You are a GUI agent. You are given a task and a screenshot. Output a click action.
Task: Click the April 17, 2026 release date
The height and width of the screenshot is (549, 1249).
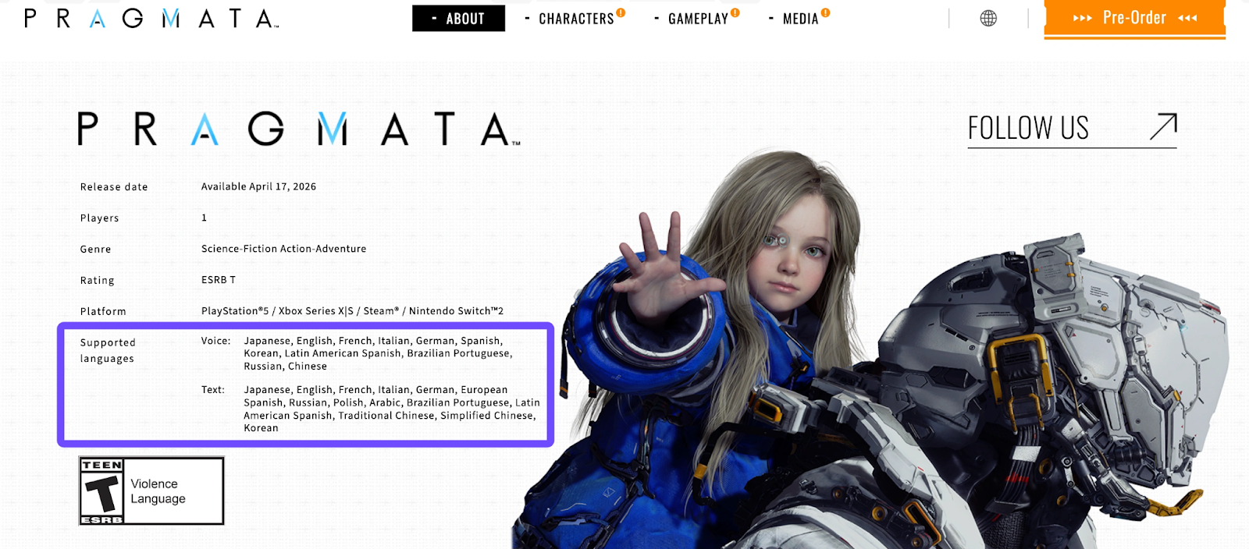[258, 186]
